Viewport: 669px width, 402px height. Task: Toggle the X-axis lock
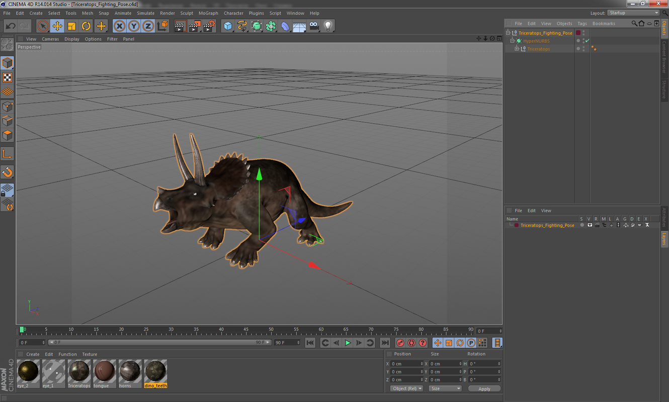[x=120, y=26]
